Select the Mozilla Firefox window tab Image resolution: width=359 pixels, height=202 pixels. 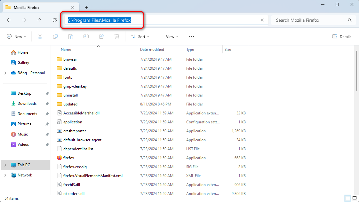pos(41,7)
